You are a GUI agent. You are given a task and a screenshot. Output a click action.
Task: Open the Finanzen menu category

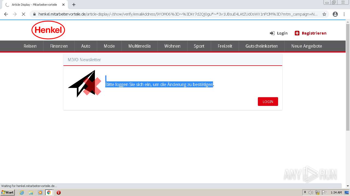[x=59, y=46]
